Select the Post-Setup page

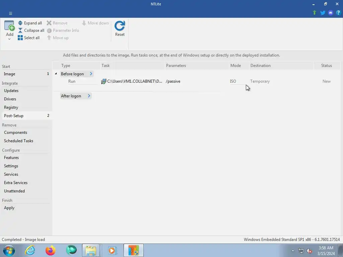point(26,115)
